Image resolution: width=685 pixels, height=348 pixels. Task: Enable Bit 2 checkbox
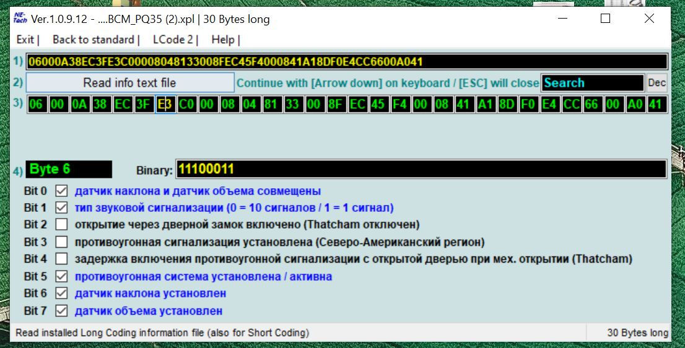click(61, 225)
